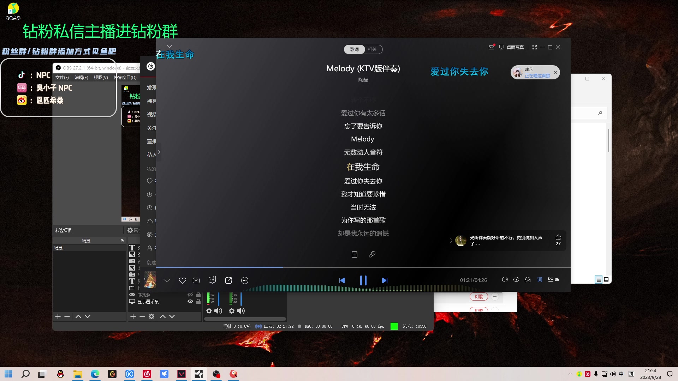
Task: Expand hidden system tray icons
Action: click(x=570, y=374)
